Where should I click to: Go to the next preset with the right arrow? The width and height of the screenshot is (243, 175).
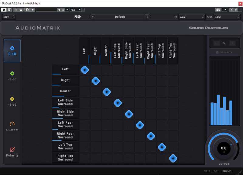[x=148, y=17]
